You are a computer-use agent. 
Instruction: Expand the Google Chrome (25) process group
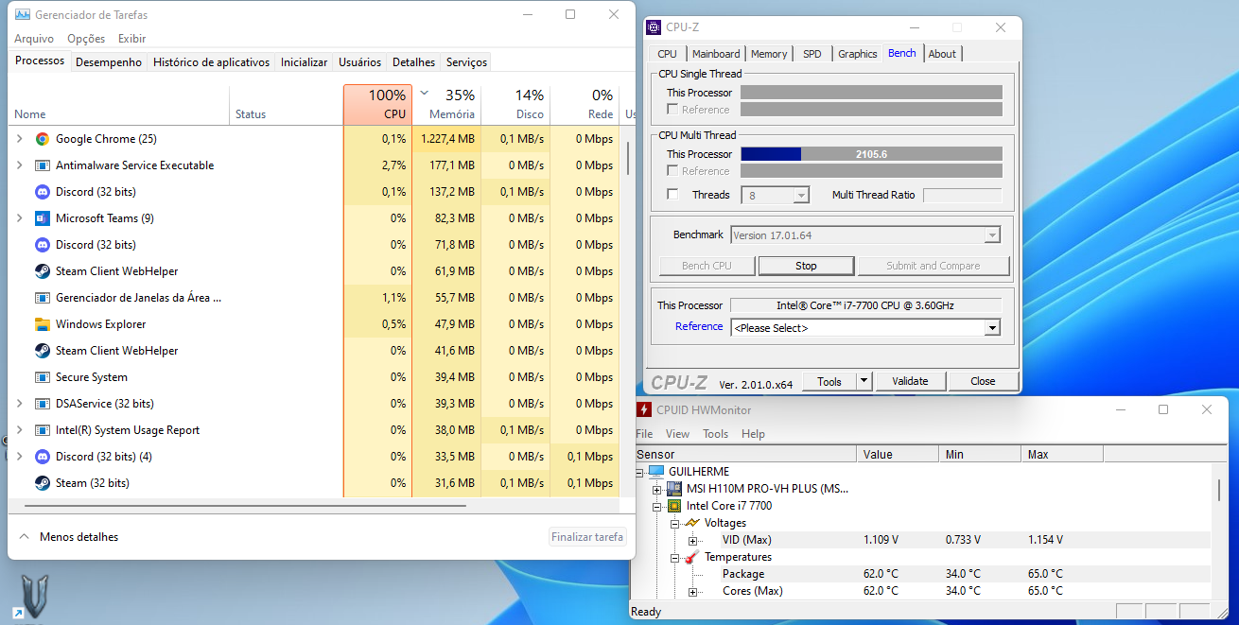pos(20,139)
